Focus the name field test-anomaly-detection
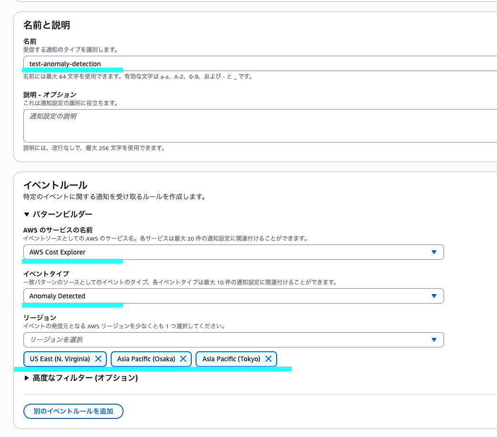The width and height of the screenshot is (497, 437). [260, 64]
